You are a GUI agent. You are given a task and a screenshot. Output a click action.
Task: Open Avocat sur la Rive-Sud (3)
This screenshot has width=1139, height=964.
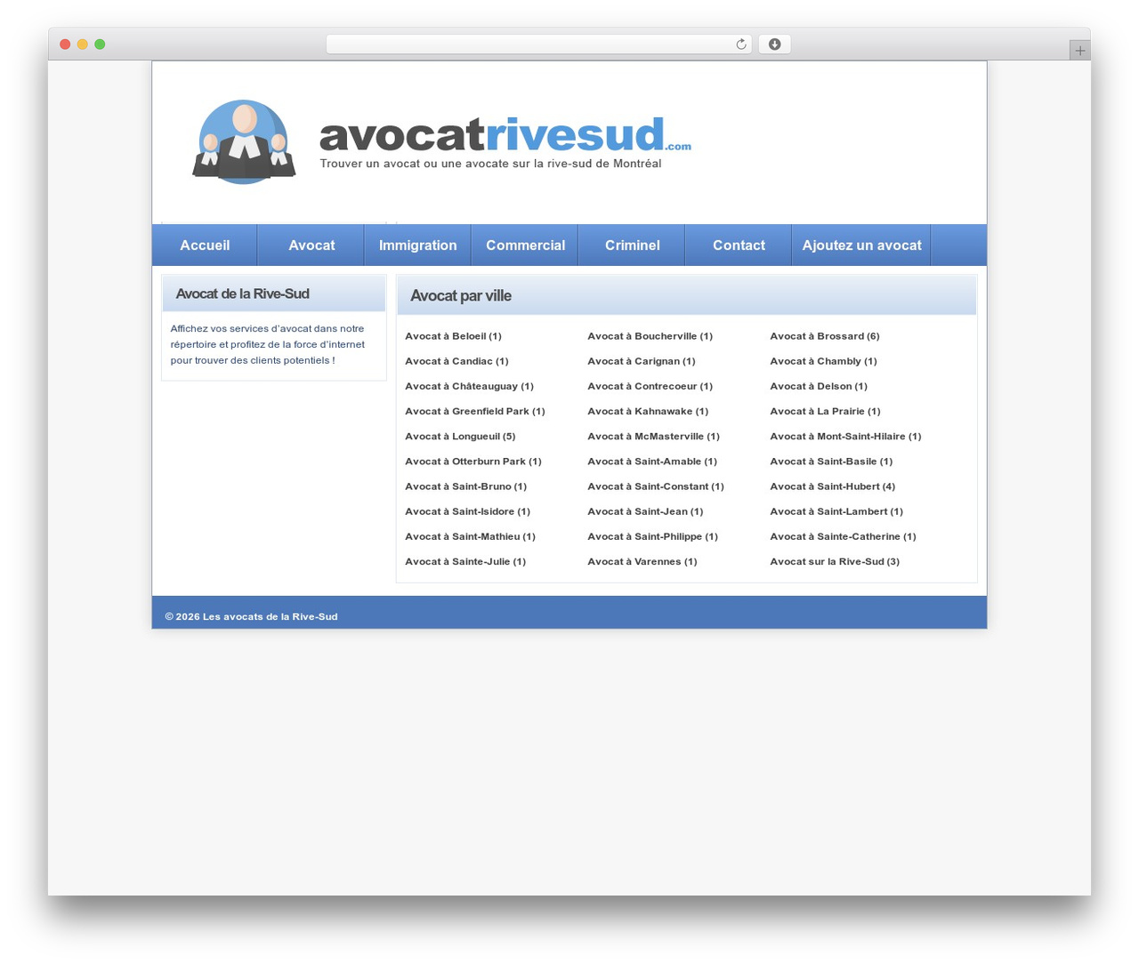coord(835,561)
